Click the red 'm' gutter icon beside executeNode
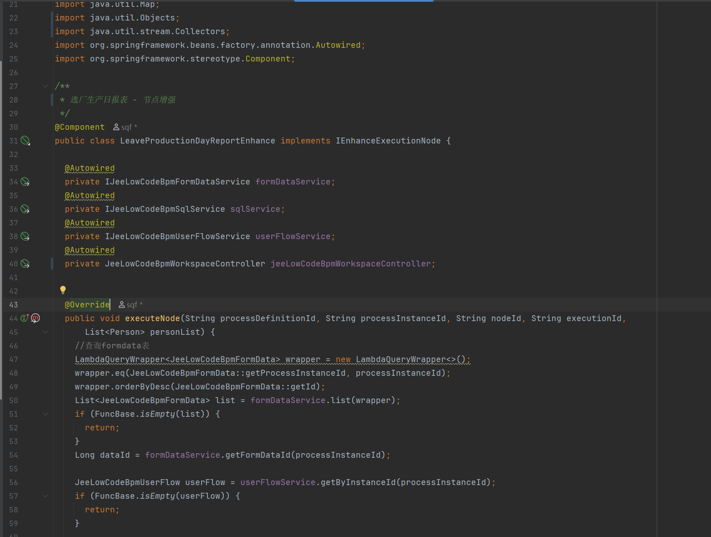 (x=36, y=318)
